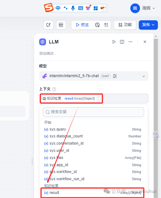161x198 pixels.
Task: Close the LLM panel
Action: pyautogui.click(x=145, y=42)
